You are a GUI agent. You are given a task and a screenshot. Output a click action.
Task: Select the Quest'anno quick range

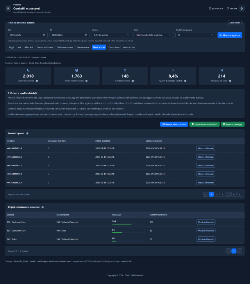pyautogui.click(x=114, y=47)
